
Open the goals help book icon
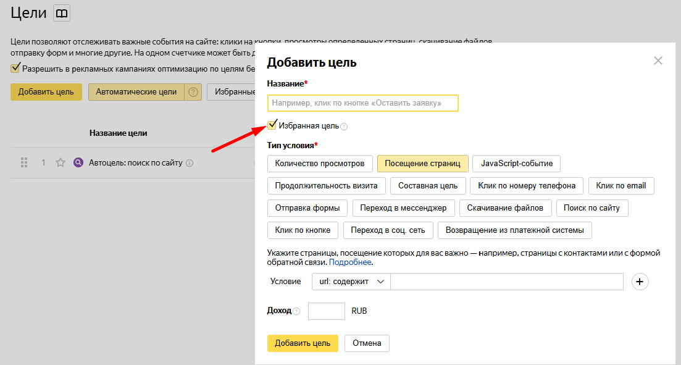point(62,13)
